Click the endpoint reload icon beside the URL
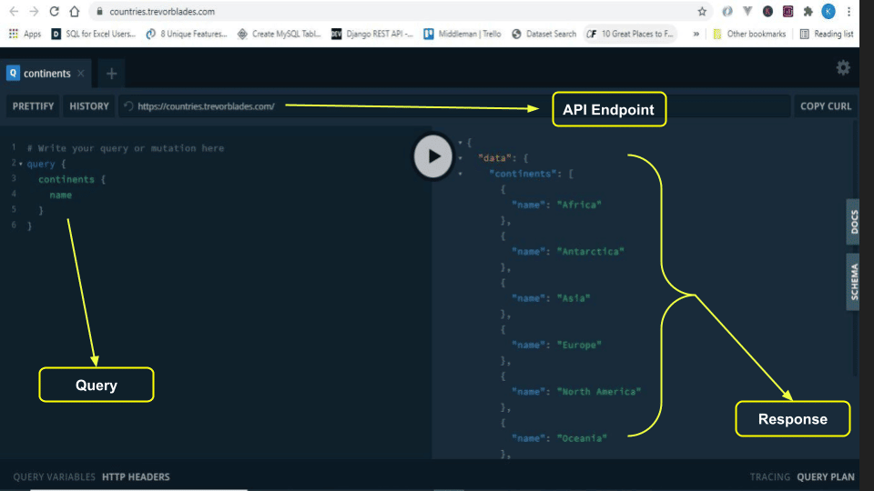The width and height of the screenshot is (874, 491). 128,106
